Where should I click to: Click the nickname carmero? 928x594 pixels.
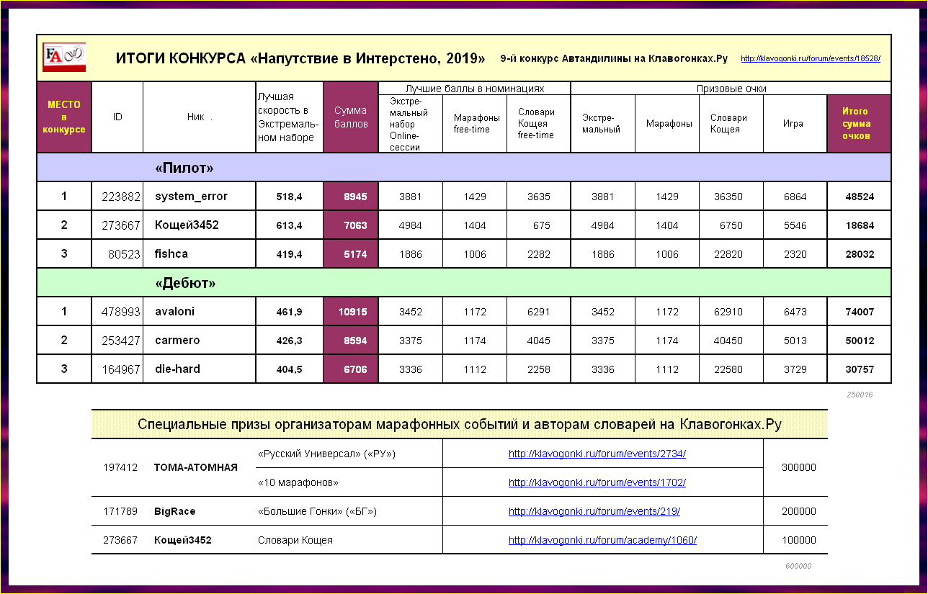coord(177,341)
